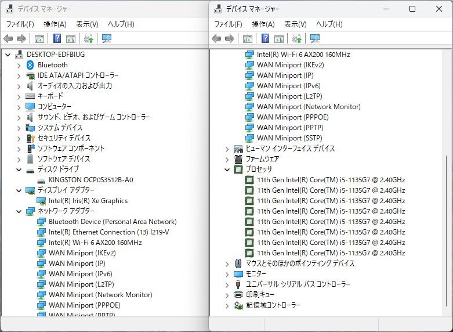The height and width of the screenshot is (332, 453).
Task: Select オーディオの入力および出力 label
Action: (75, 86)
